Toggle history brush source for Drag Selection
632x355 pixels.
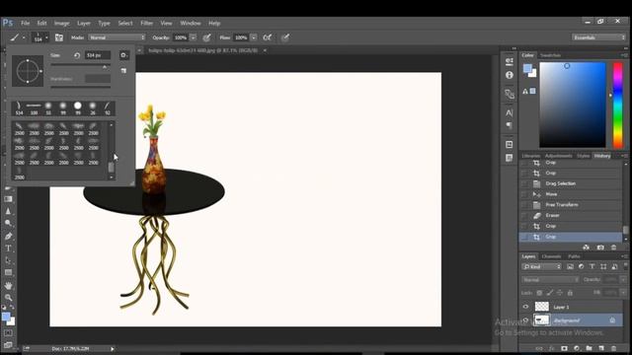[524, 183]
